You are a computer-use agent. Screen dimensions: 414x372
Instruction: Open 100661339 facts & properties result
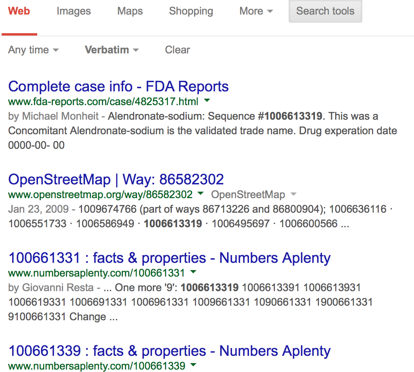(169, 351)
